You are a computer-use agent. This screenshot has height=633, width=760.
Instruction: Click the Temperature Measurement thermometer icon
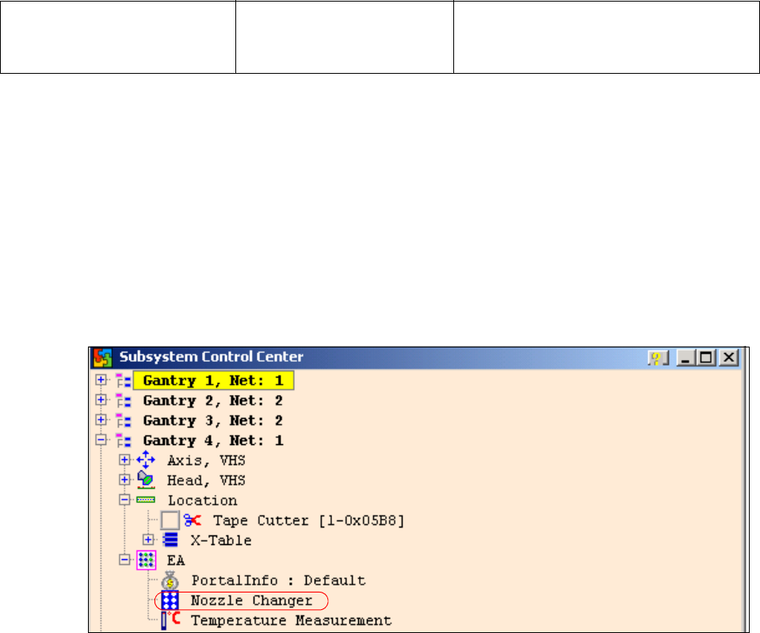coord(170,620)
